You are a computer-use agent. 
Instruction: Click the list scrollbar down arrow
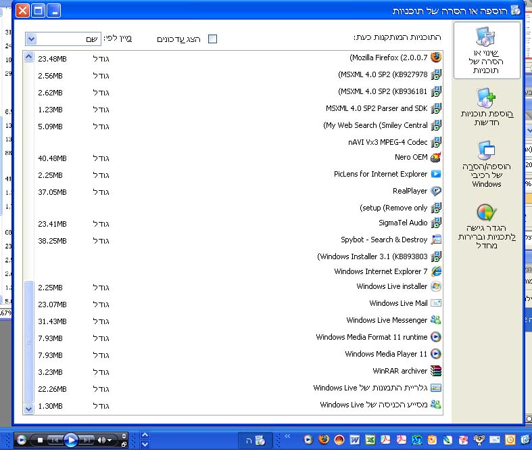coord(29,409)
